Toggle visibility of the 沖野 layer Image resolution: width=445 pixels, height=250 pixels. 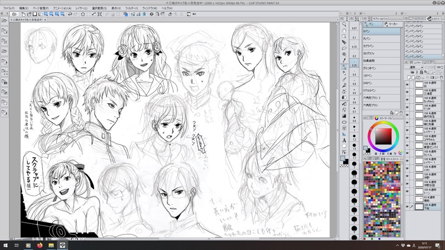tap(408, 176)
